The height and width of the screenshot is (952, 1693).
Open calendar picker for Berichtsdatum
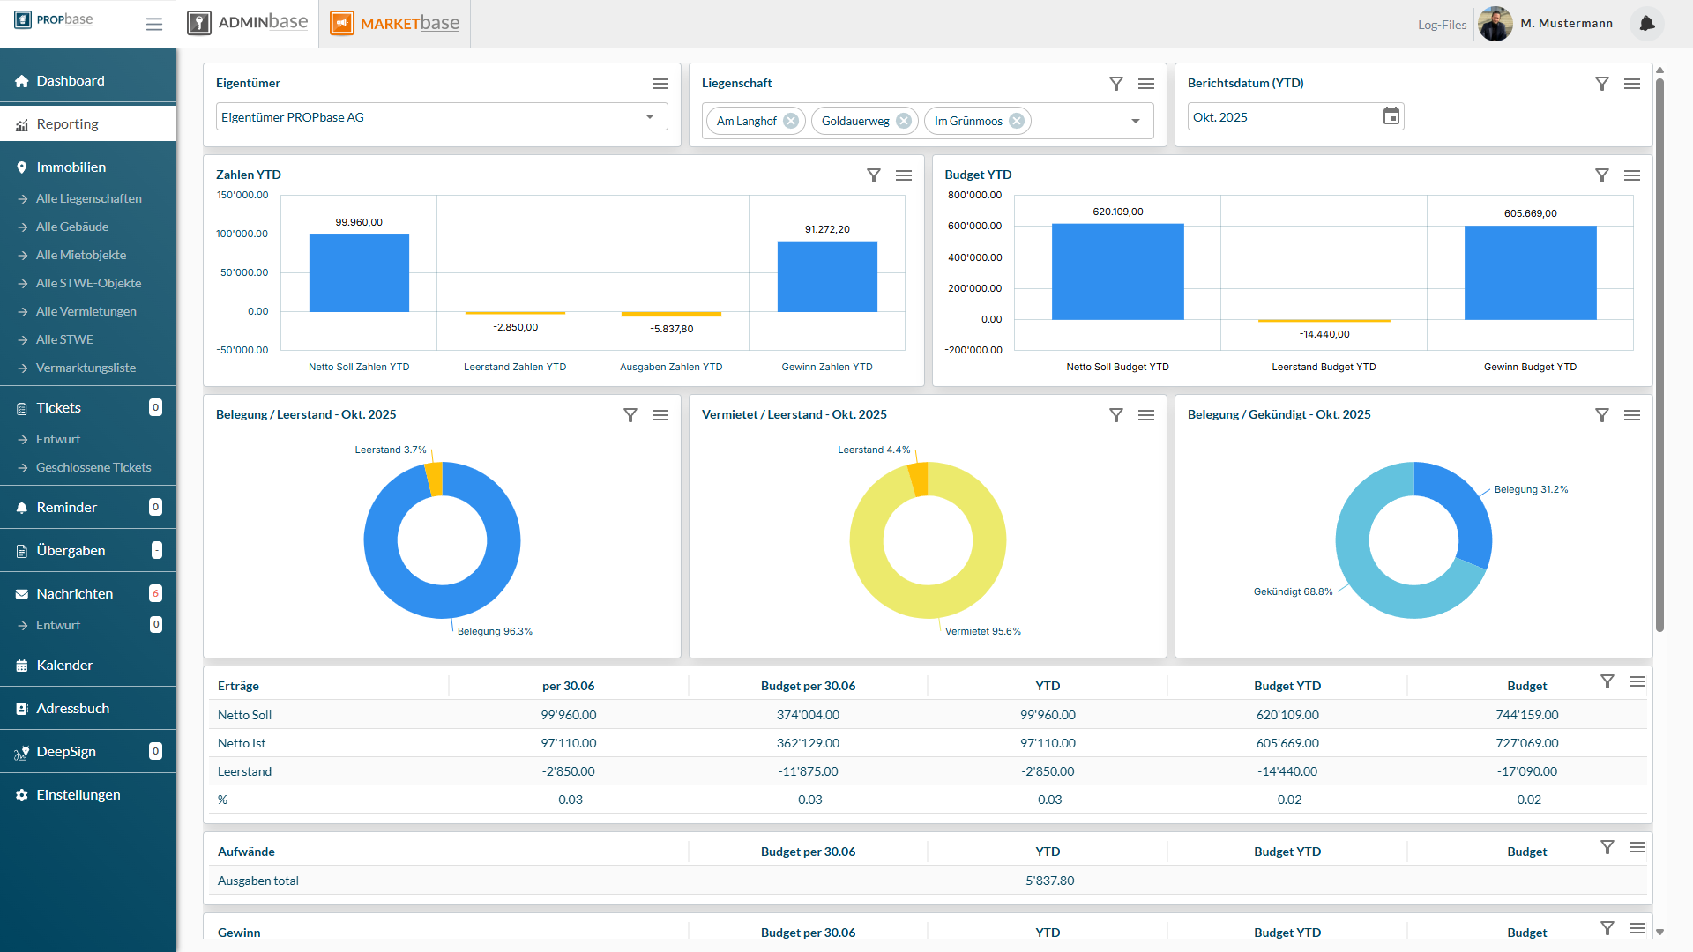[1391, 116]
